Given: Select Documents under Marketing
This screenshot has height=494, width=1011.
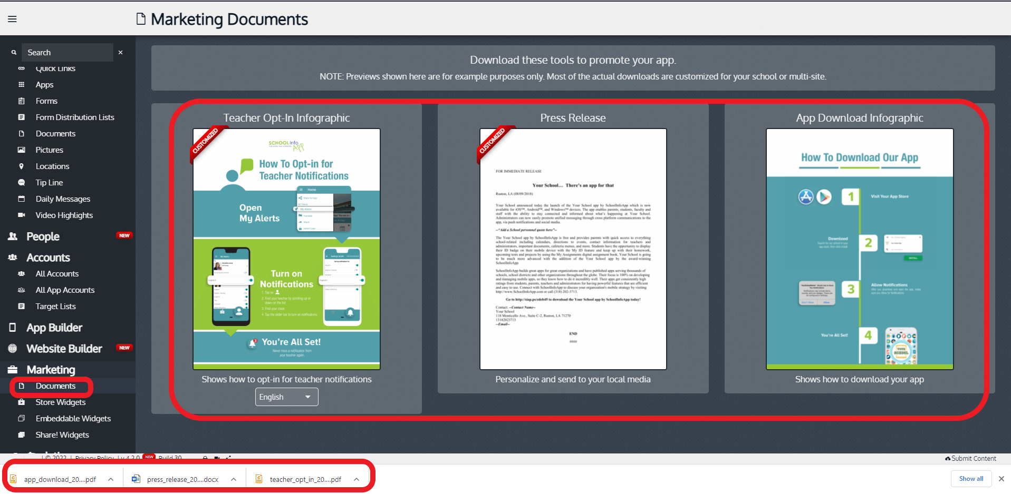Looking at the screenshot, I should [55, 386].
